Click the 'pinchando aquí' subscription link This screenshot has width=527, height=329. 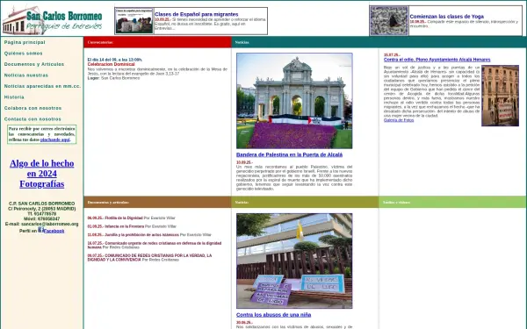(x=55, y=139)
